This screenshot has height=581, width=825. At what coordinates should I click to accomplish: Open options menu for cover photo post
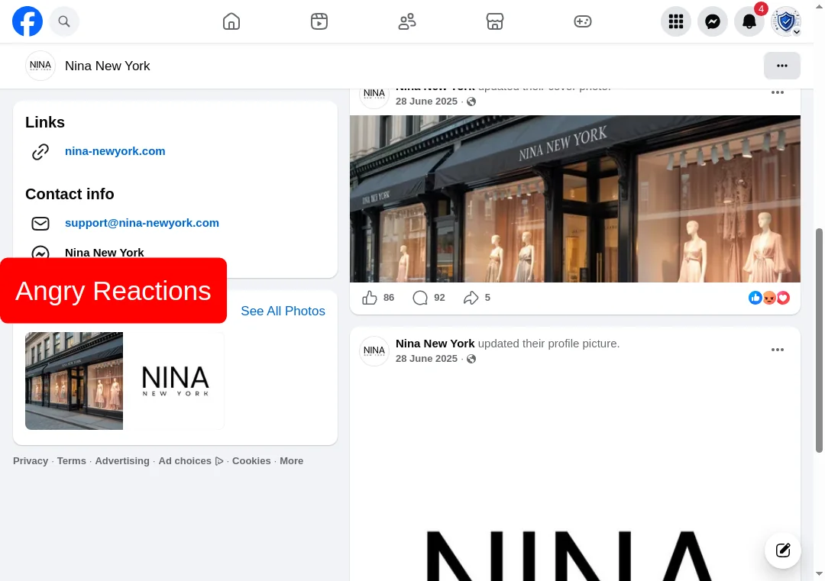point(778,92)
